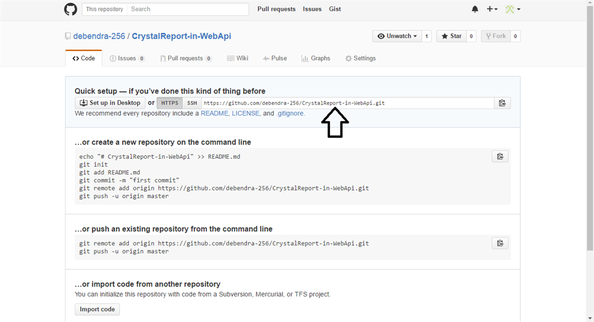Click Pull requests in the top navigation
594x322 pixels.
pyautogui.click(x=277, y=9)
